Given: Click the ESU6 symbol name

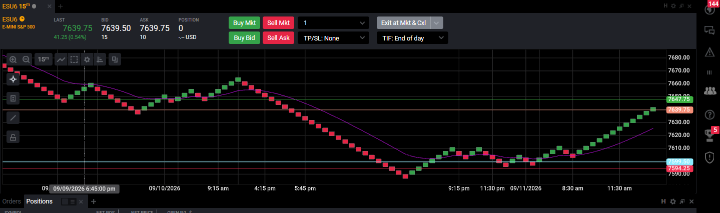Looking at the screenshot, I should (x=10, y=19).
